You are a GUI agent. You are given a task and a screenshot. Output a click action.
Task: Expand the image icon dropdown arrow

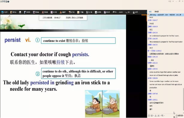(x=153, y=116)
